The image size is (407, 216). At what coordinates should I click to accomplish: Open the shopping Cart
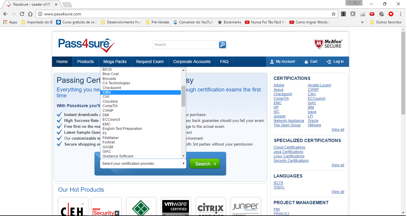(x=311, y=62)
